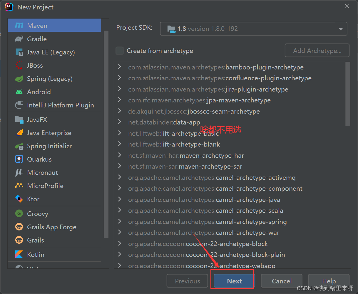Expand the confluence-plugin-archetype node
Viewport: 358px width, 294px height.
point(120,78)
